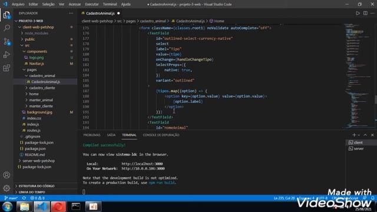Switch to the SAÍDA panel tab
This screenshot has width=377, height=212.
[x=111, y=135]
